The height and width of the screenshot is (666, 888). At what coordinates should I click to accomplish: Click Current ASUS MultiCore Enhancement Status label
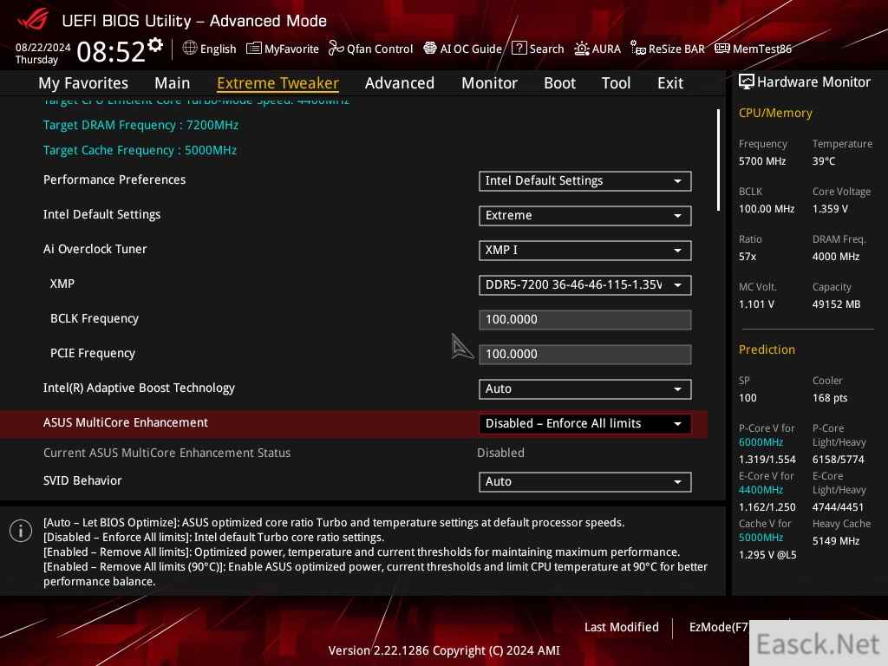click(167, 453)
